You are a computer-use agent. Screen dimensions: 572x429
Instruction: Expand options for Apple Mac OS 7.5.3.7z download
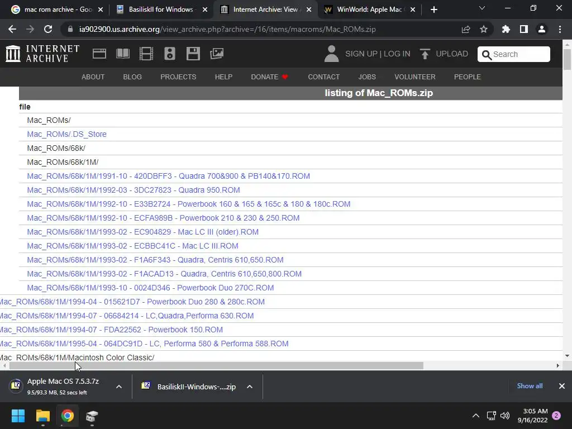119,387
